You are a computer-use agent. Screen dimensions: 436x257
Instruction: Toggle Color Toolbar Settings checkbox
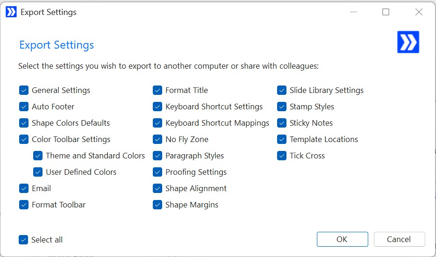pyautogui.click(x=24, y=139)
